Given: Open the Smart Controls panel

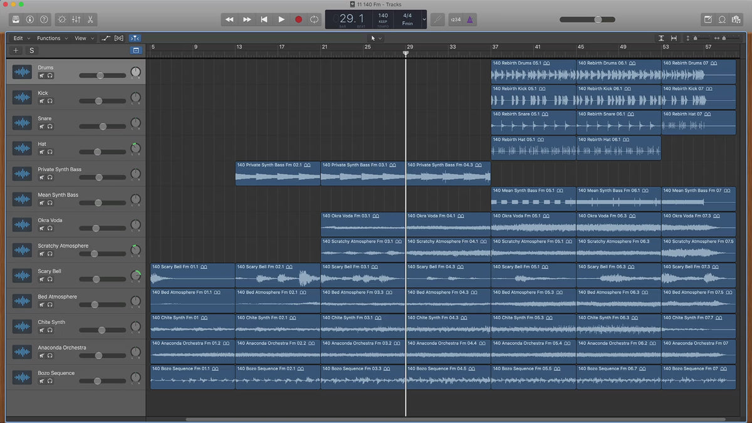Looking at the screenshot, I should (62, 19).
